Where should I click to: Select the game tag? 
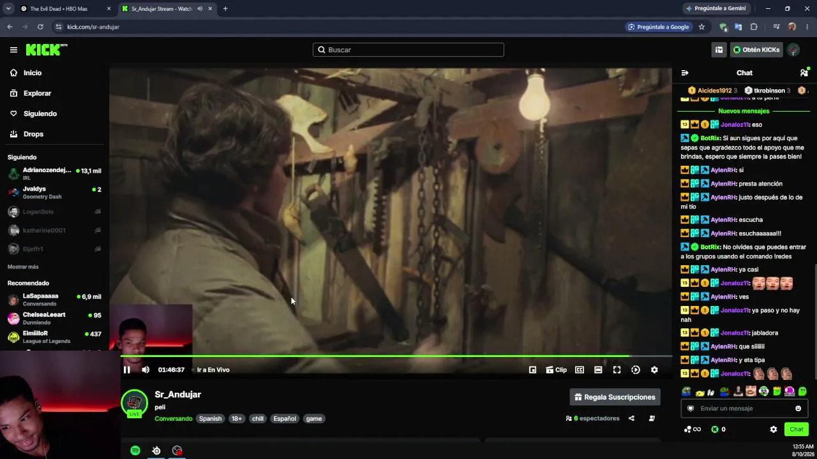coord(314,418)
